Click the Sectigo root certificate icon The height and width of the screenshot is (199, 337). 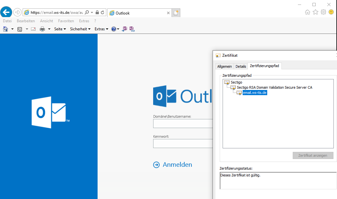tap(227, 82)
